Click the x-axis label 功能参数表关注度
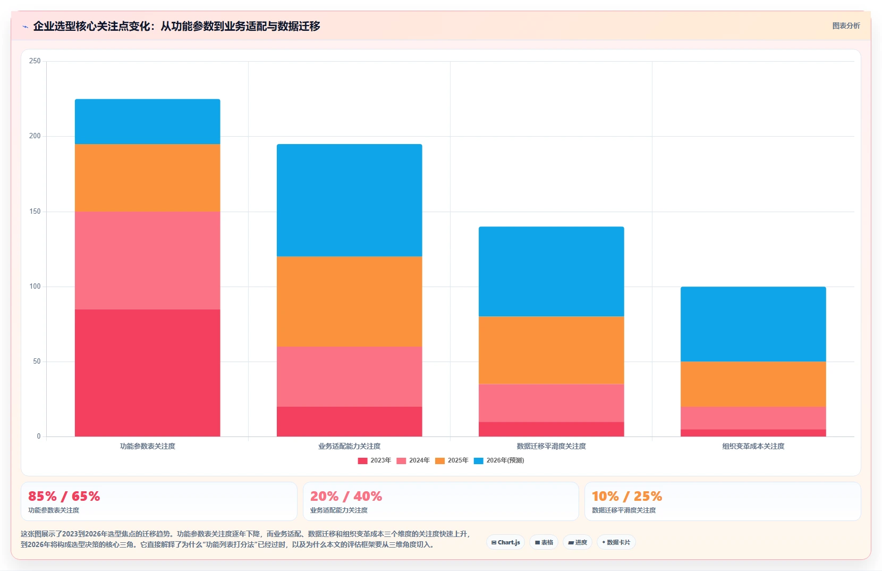The image size is (882, 571). pos(148,446)
